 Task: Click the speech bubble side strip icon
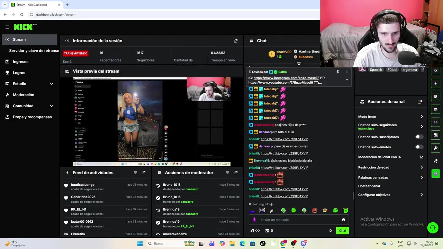(x=435, y=109)
